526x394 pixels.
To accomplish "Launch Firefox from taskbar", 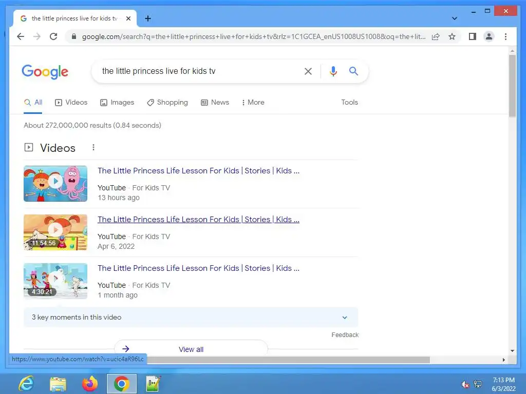I will (90, 384).
